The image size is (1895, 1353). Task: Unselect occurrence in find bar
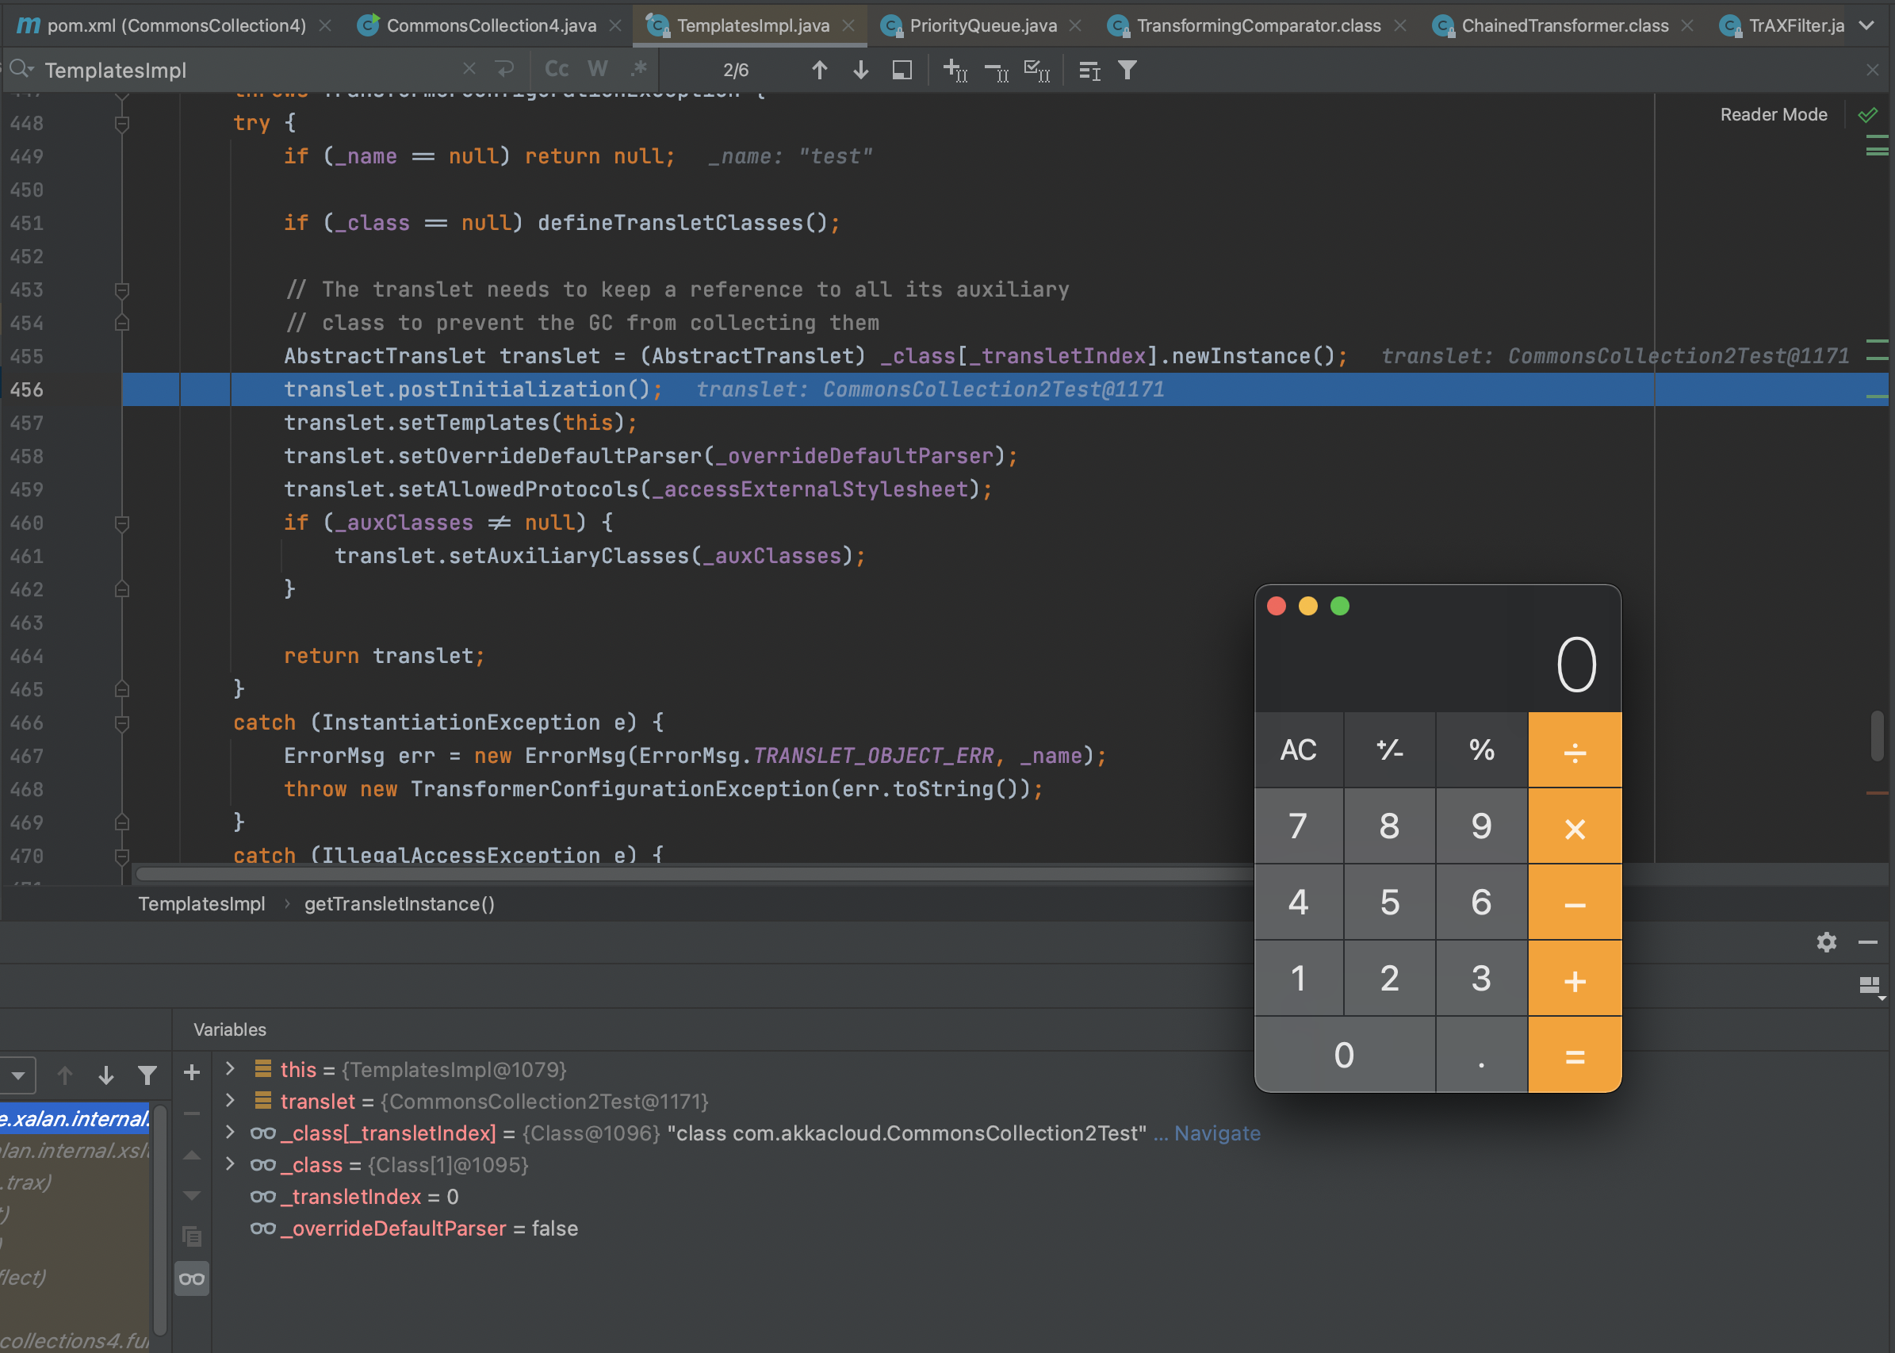point(996,70)
